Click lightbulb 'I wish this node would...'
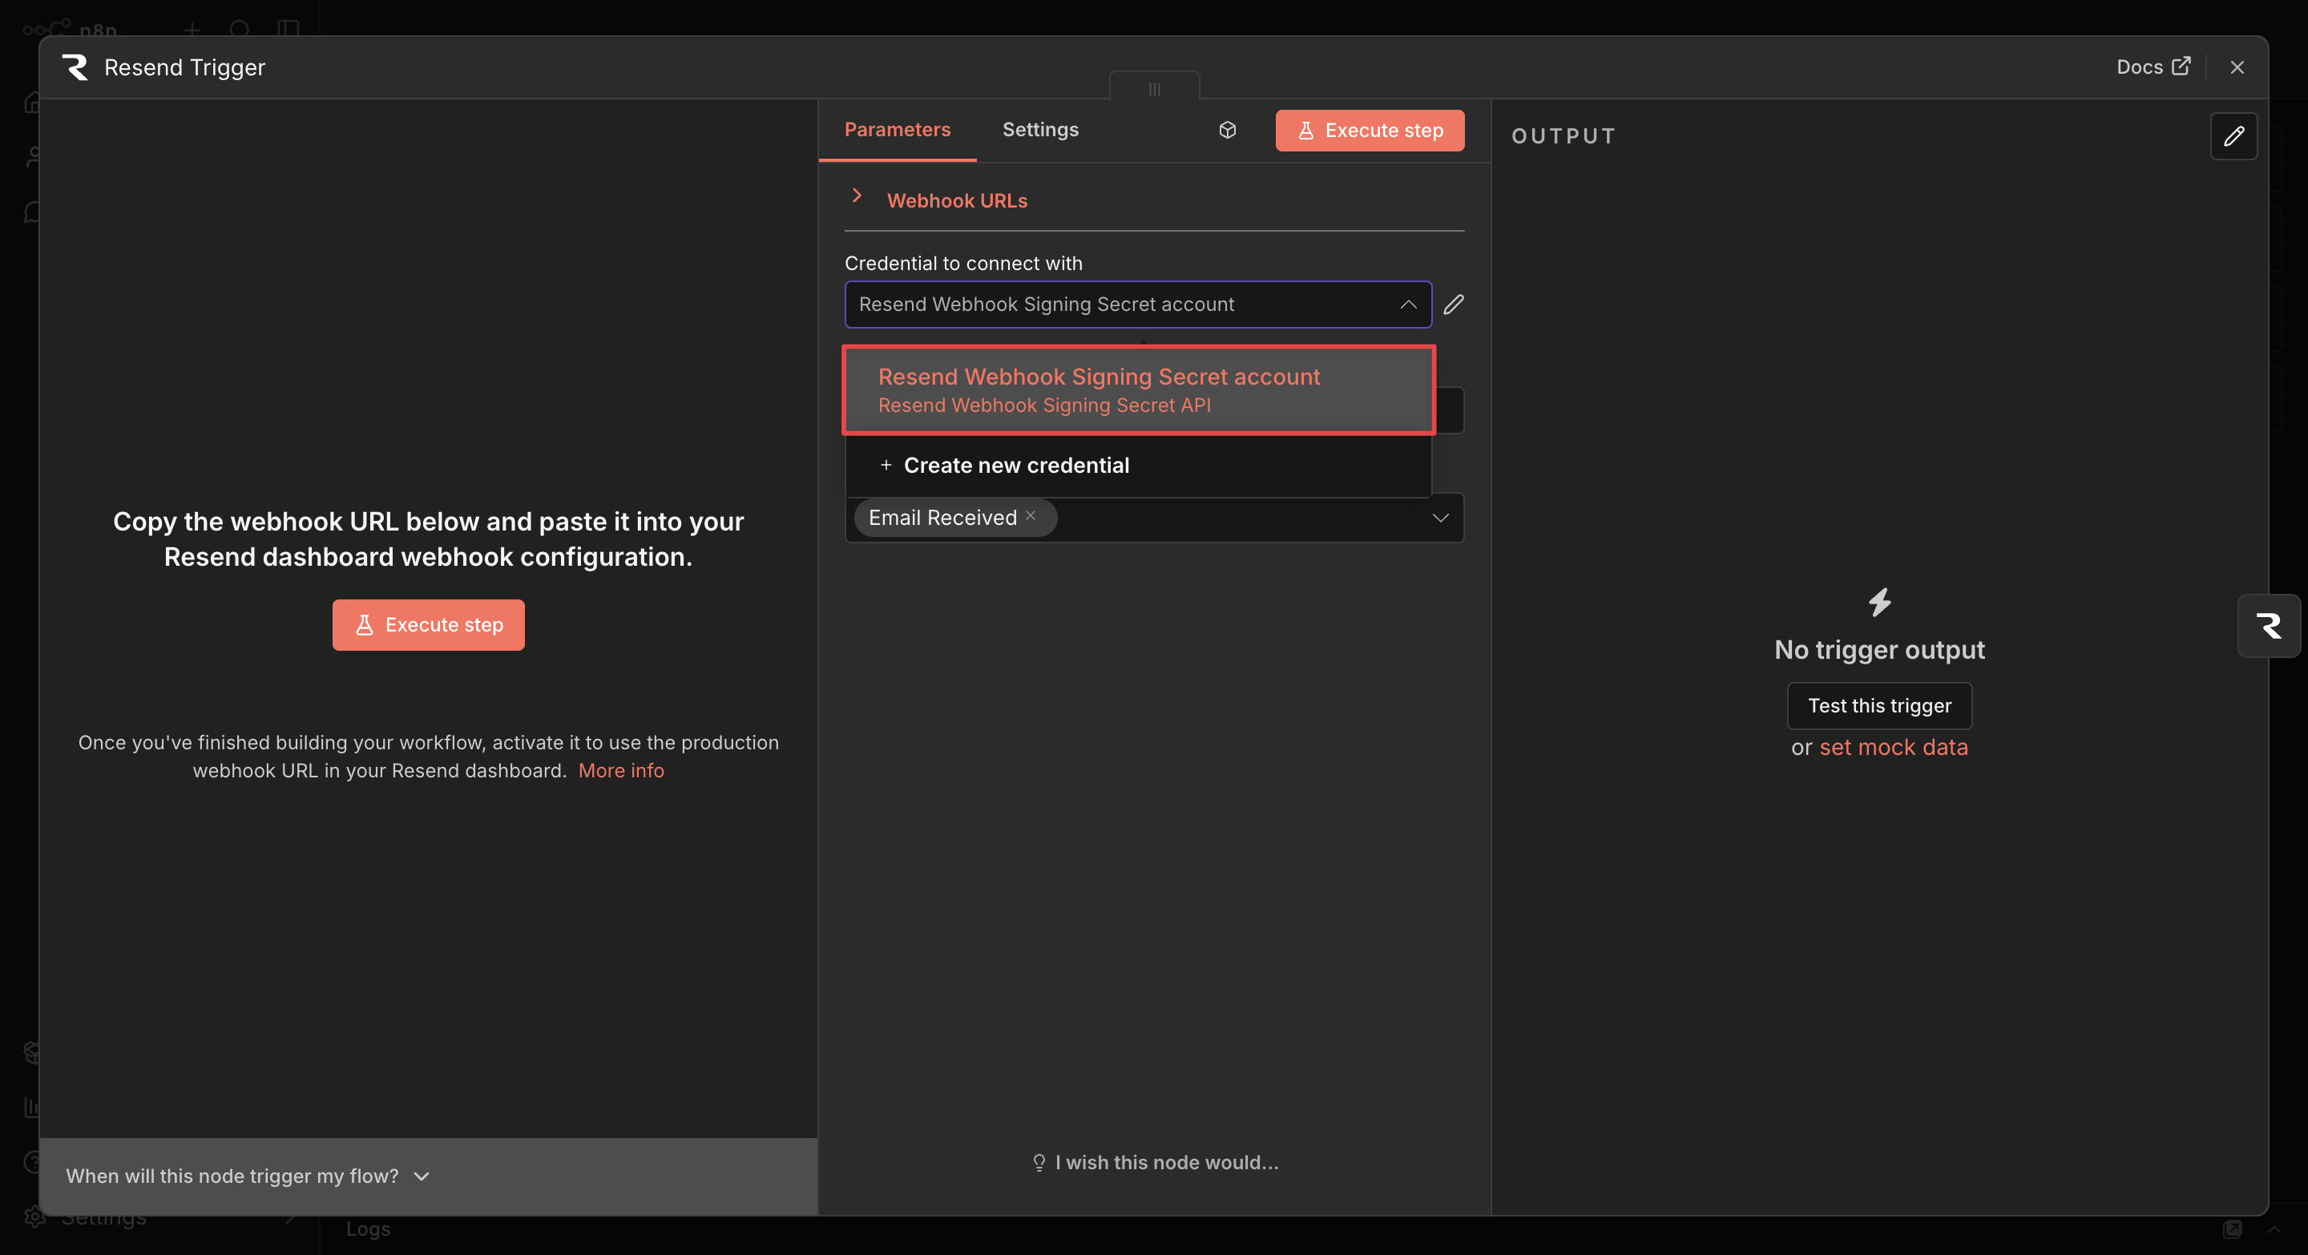This screenshot has height=1255, width=2308. click(1155, 1162)
